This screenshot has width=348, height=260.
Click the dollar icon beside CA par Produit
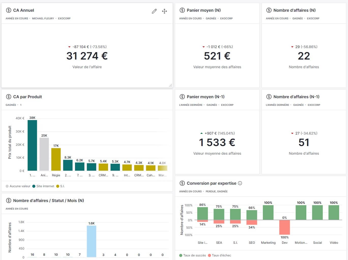9,97
